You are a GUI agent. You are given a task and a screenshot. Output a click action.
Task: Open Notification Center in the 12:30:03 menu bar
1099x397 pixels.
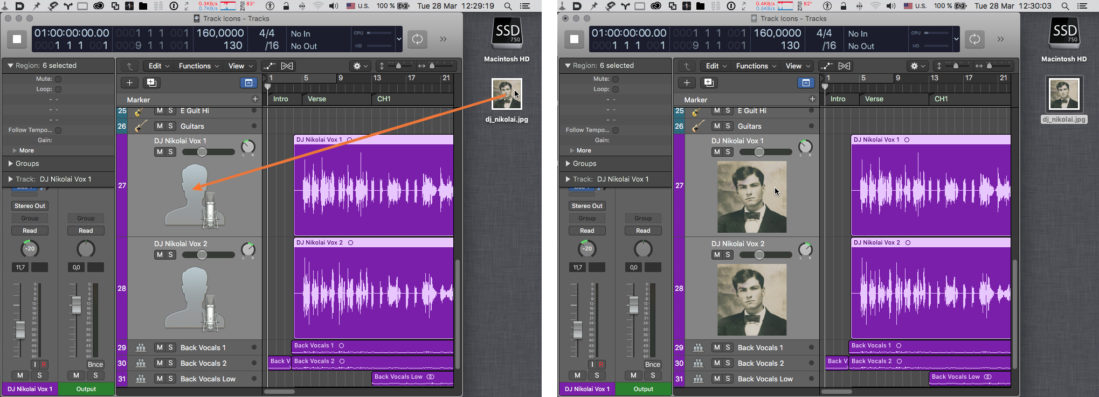pyautogui.click(x=1082, y=6)
